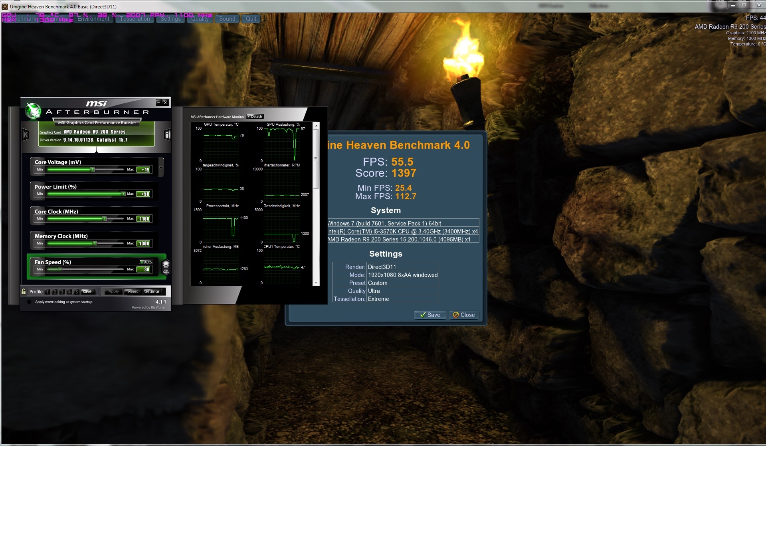Click the Fan Speed value field 38
Image resolution: width=766 pixels, height=552 pixels.
[x=144, y=269]
